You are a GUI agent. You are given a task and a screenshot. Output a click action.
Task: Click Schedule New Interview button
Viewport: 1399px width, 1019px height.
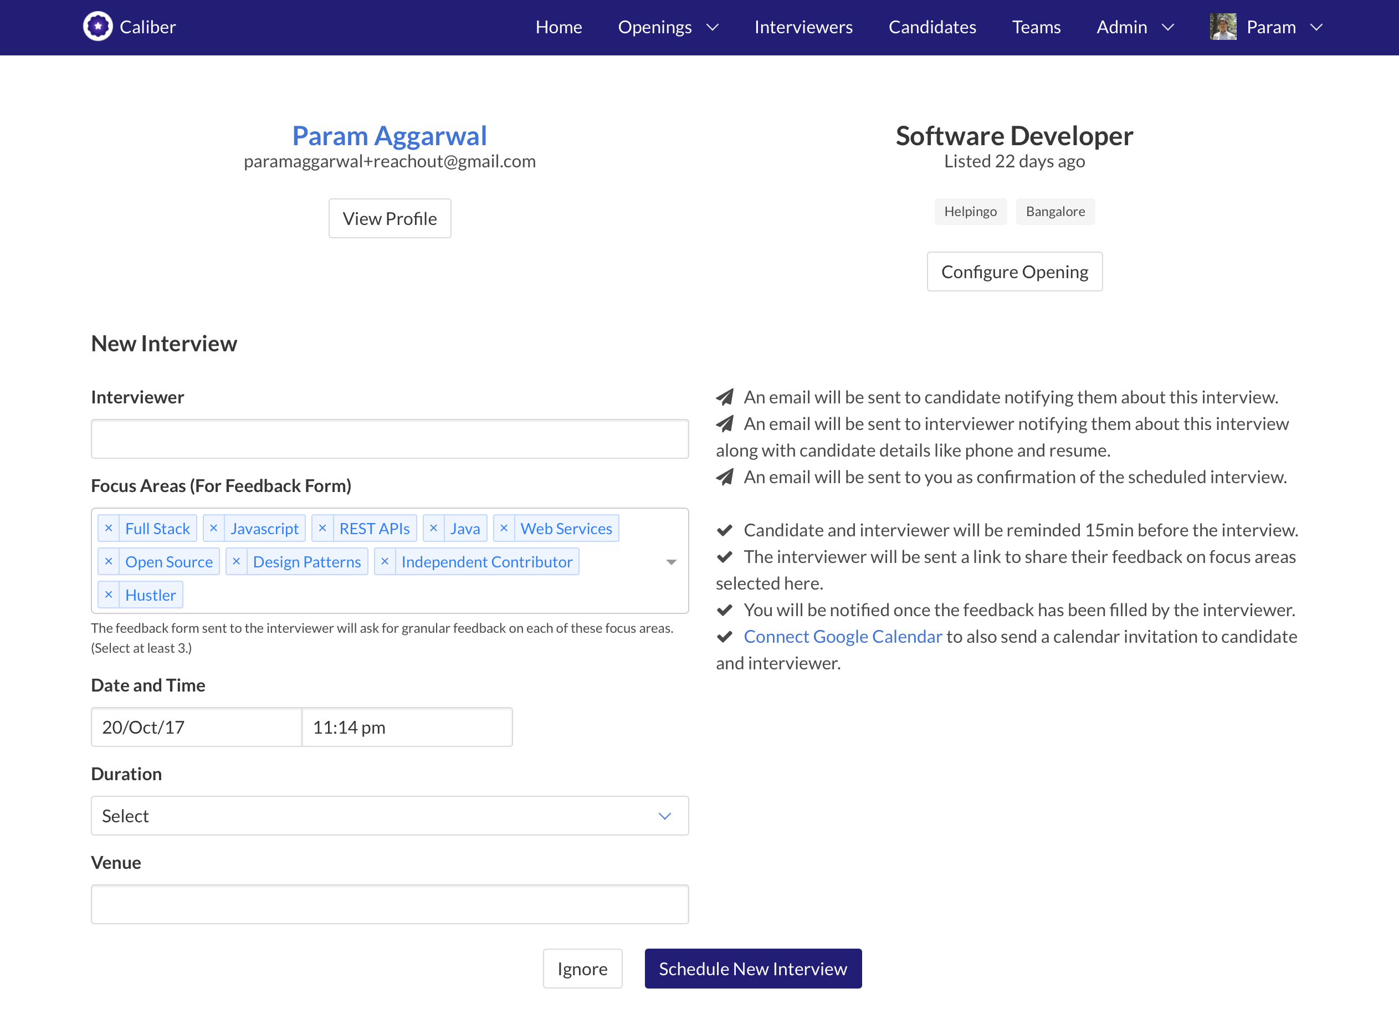click(x=752, y=969)
